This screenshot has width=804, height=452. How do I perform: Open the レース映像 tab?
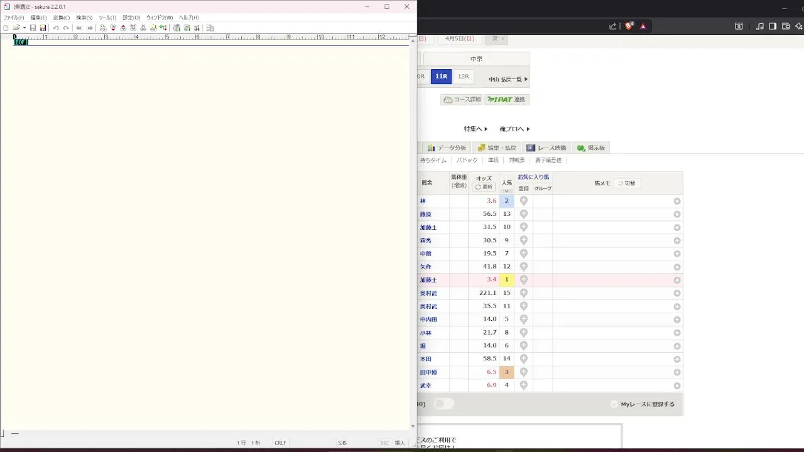tap(546, 148)
